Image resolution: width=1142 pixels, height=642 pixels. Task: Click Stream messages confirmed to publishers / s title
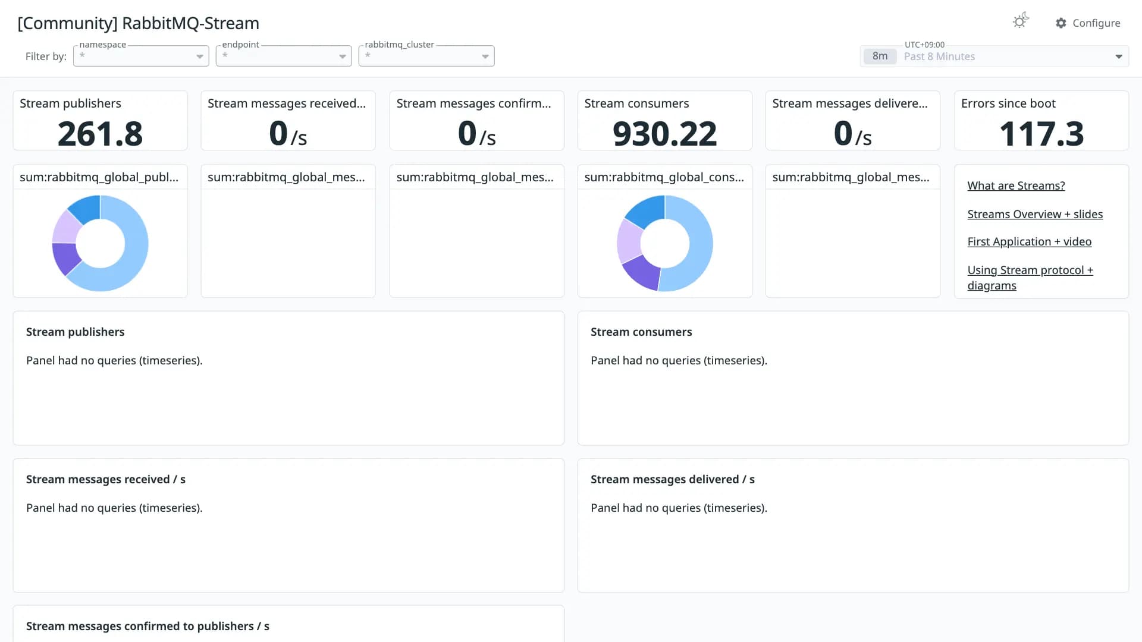148,626
